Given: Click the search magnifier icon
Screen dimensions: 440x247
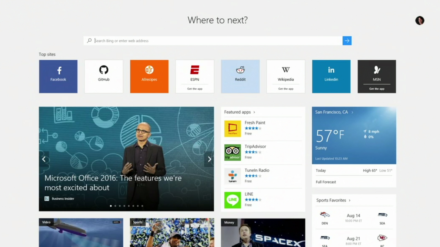Looking at the screenshot, I should pos(89,41).
